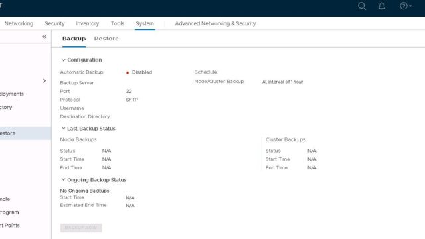The image size is (425, 239).
Task: Click the Cluster Backups heading
Action: pos(286,139)
